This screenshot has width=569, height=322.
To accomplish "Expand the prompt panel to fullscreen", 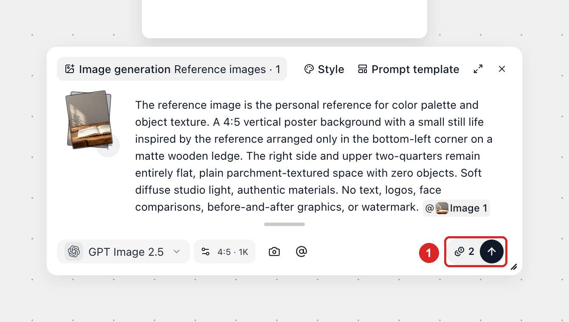I will click(x=478, y=69).
